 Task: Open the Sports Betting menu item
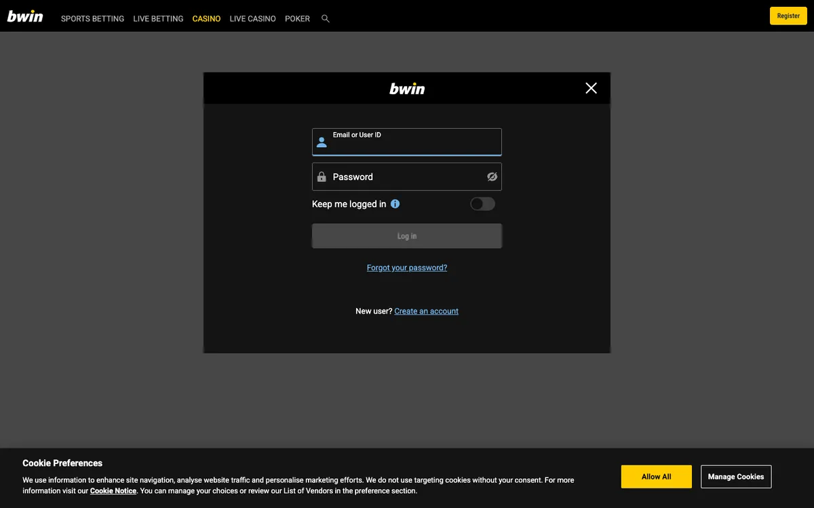(x=92, y=19)
